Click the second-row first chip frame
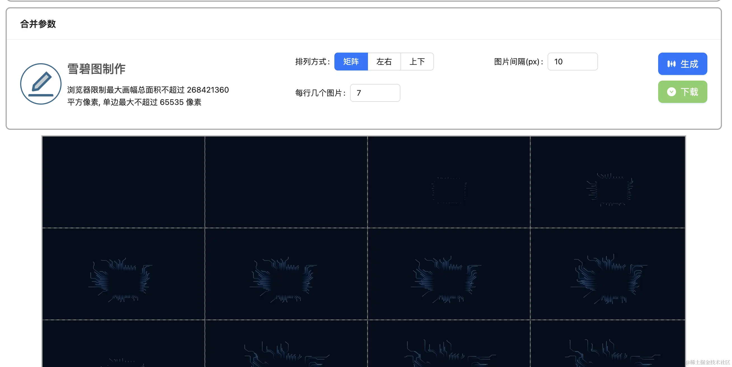 123,274
